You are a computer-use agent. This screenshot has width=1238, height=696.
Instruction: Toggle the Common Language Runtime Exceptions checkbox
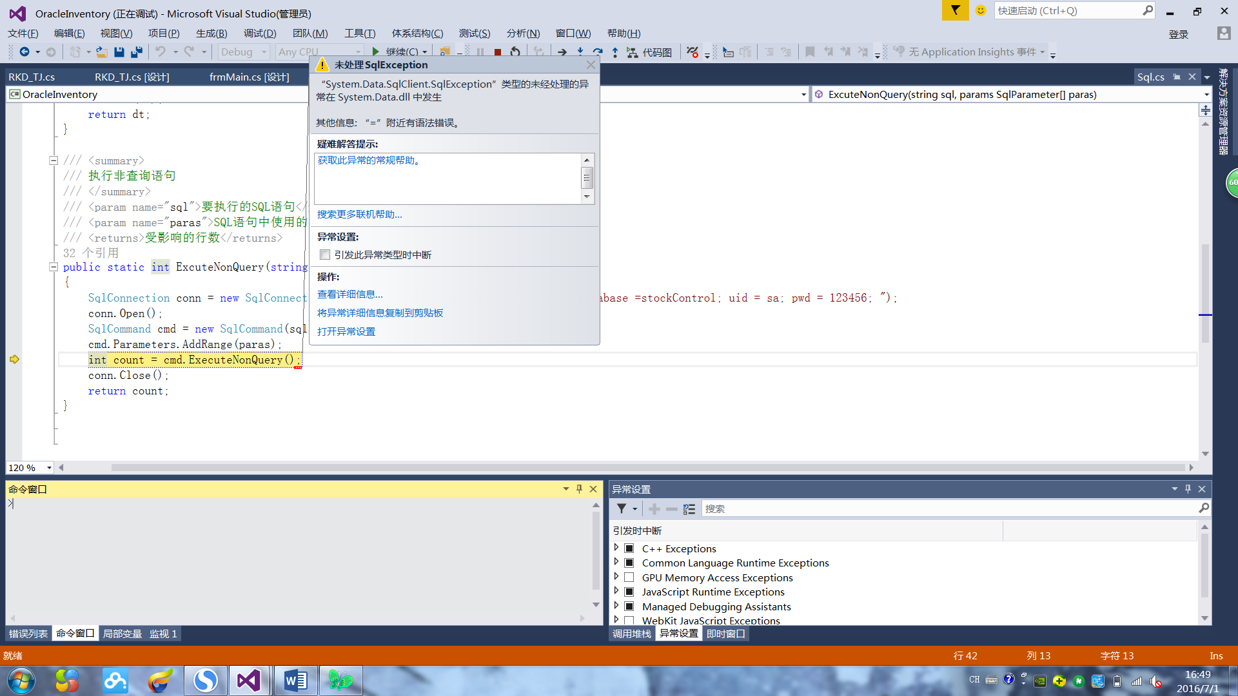coord(629,563)
